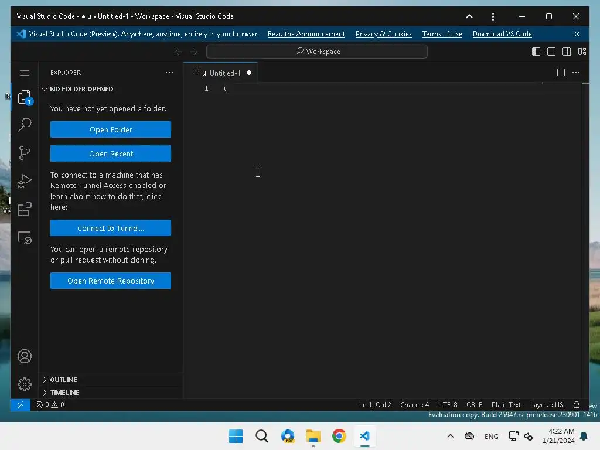Click the title bar up chevron
The width and height of the screenshot is (600, 450).
pyautogui.click(x=469, y=16)
